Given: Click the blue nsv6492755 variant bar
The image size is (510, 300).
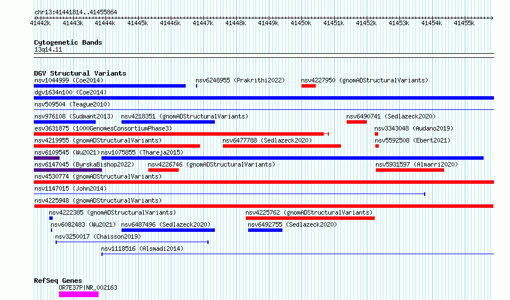Looking at the screenshot, I should [x=265, y=230].
